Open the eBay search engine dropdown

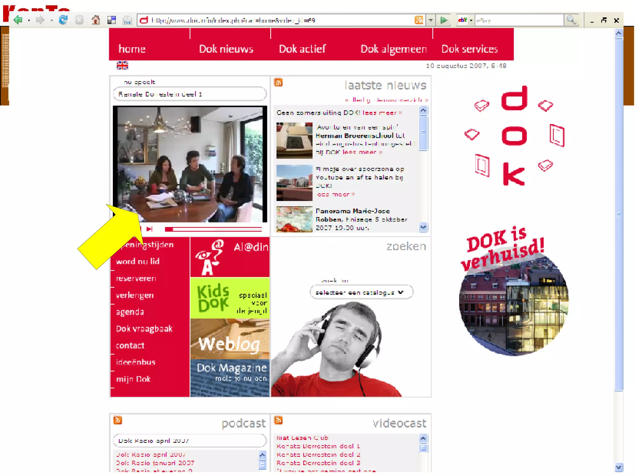click(471, 20)
